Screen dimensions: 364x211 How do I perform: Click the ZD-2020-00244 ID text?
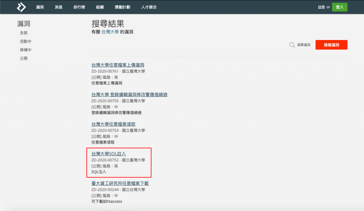[105, 190]
